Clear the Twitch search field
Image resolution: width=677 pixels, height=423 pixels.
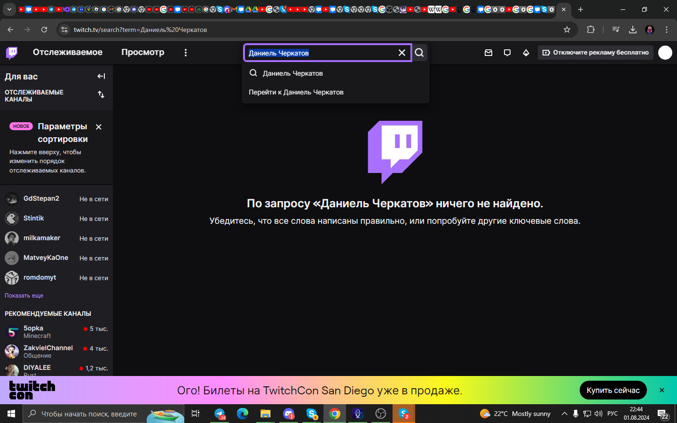[402, 53]
